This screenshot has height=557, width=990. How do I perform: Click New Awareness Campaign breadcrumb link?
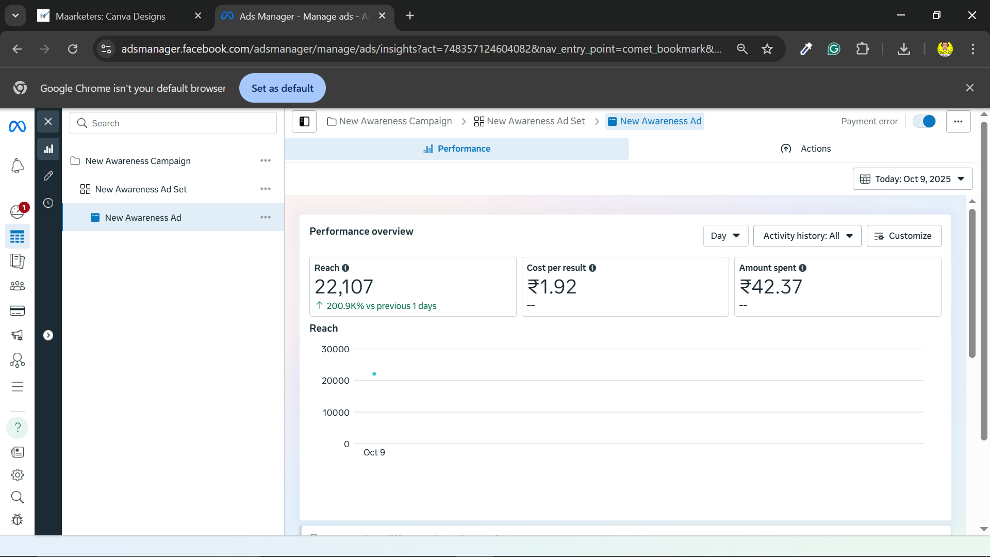click(x=395, y=122)
